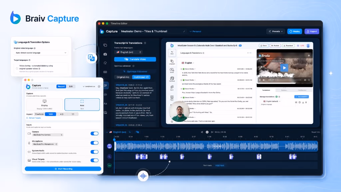Click the blue playhead marker on timeline
This screenshot has height=192, width=341.
(x=115, y=140)
